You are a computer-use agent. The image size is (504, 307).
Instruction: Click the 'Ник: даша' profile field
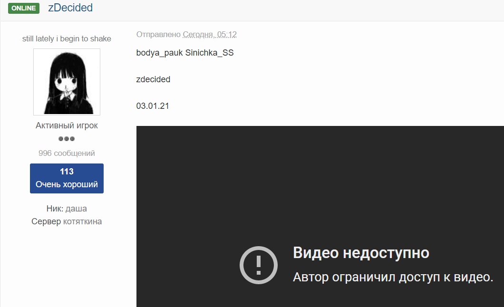[67, 209]
